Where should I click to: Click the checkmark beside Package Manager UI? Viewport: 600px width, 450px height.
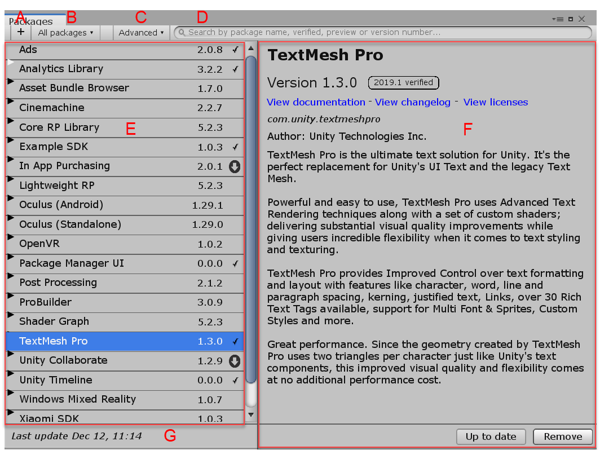click(x=235, y=263)
